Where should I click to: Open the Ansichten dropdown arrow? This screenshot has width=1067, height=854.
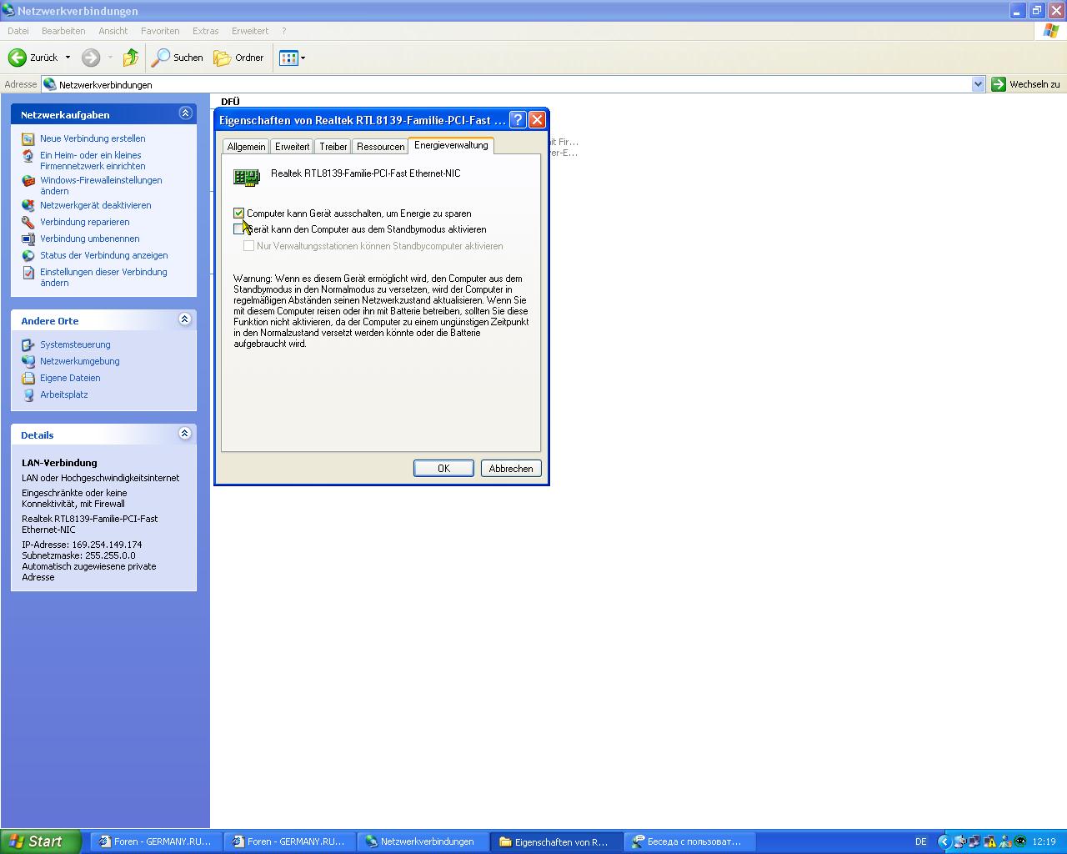[303, 58]
